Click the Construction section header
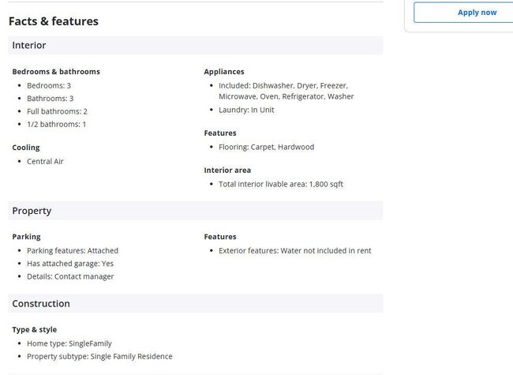Screen dimensions: 513x375 point(196,303)
